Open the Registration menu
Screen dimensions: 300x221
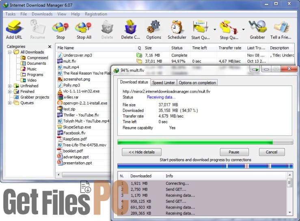pyautogui.click(x=96, y=14)
